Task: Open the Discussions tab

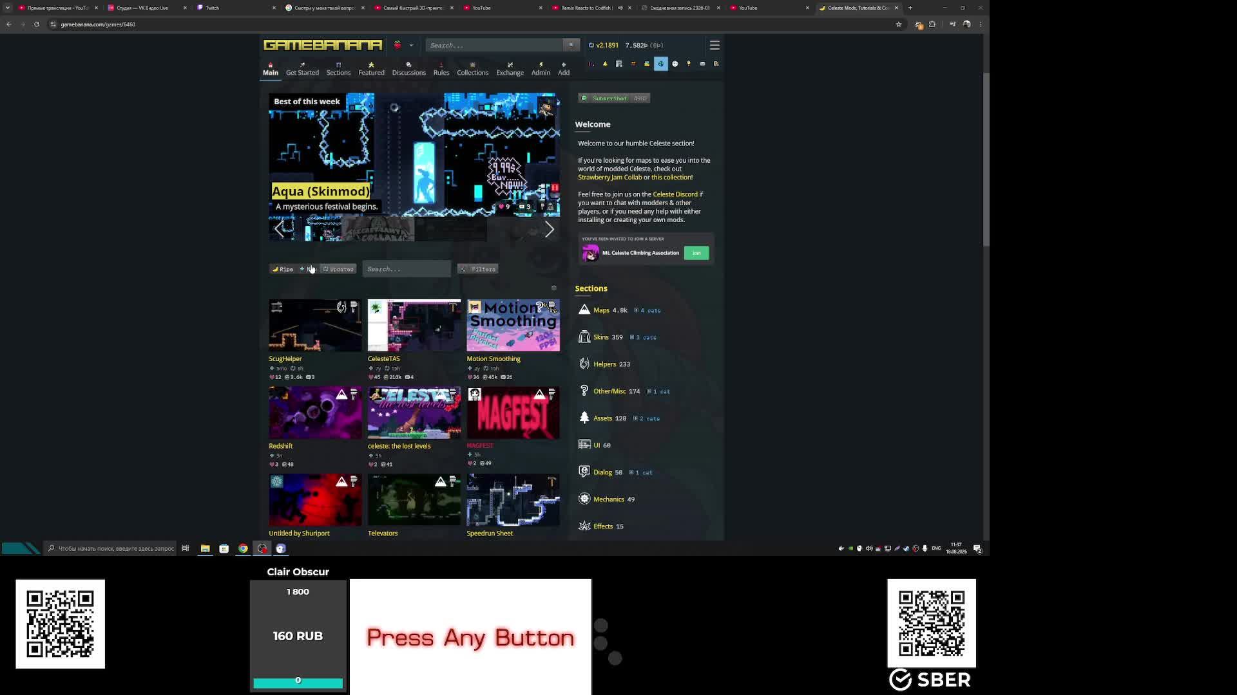Action: (408, 69)
